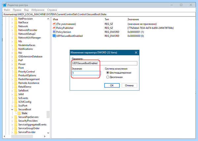The height and width of the screenshot is (141, 198).
Task: Click the Тип column header
Action: 107,19
